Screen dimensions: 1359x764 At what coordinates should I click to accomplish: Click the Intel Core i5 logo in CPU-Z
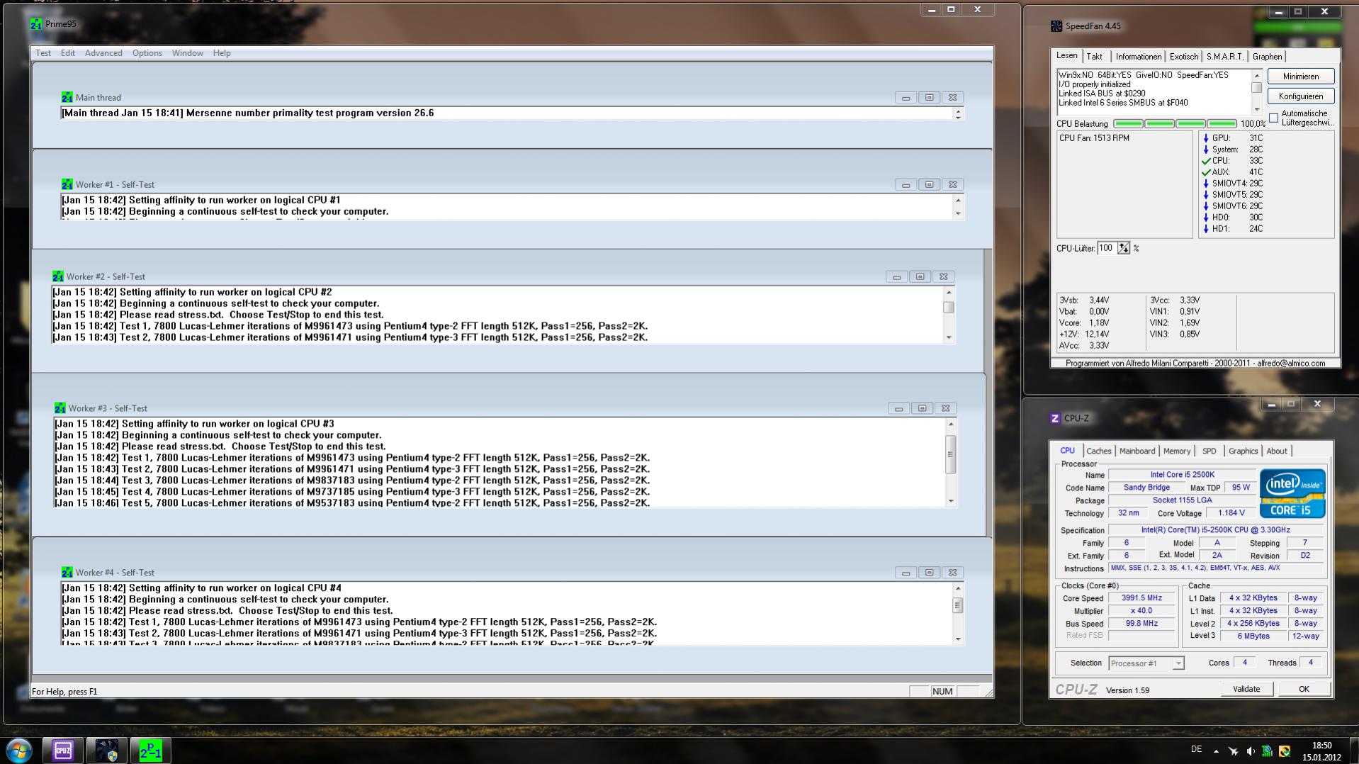1292,493
